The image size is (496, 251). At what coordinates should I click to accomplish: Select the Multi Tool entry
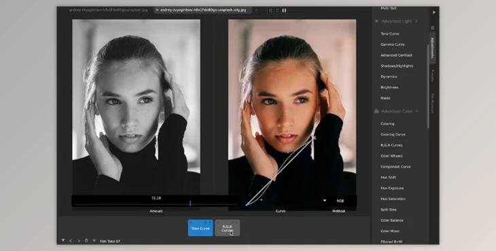389,8
